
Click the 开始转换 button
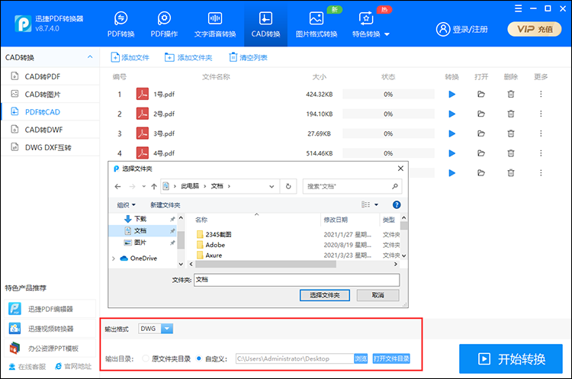pos(511,359)
